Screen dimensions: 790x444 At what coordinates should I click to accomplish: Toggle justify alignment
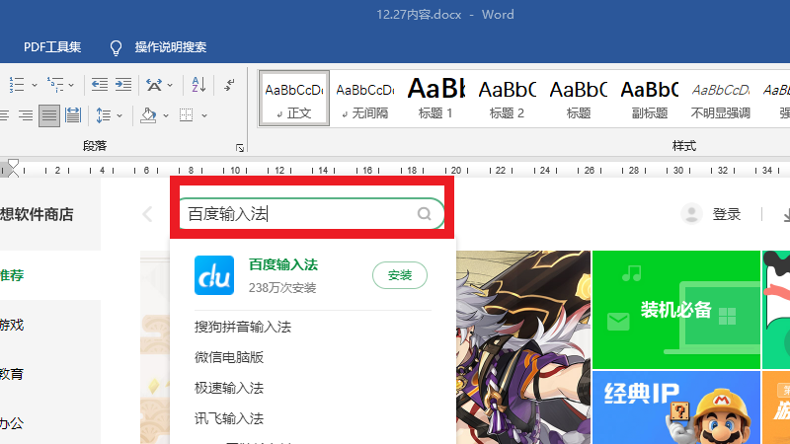[49, 115]
